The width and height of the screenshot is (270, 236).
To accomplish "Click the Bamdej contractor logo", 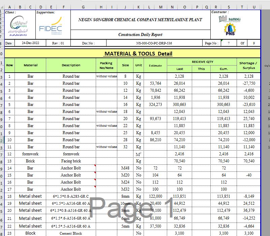I will (x=230, y=19).
